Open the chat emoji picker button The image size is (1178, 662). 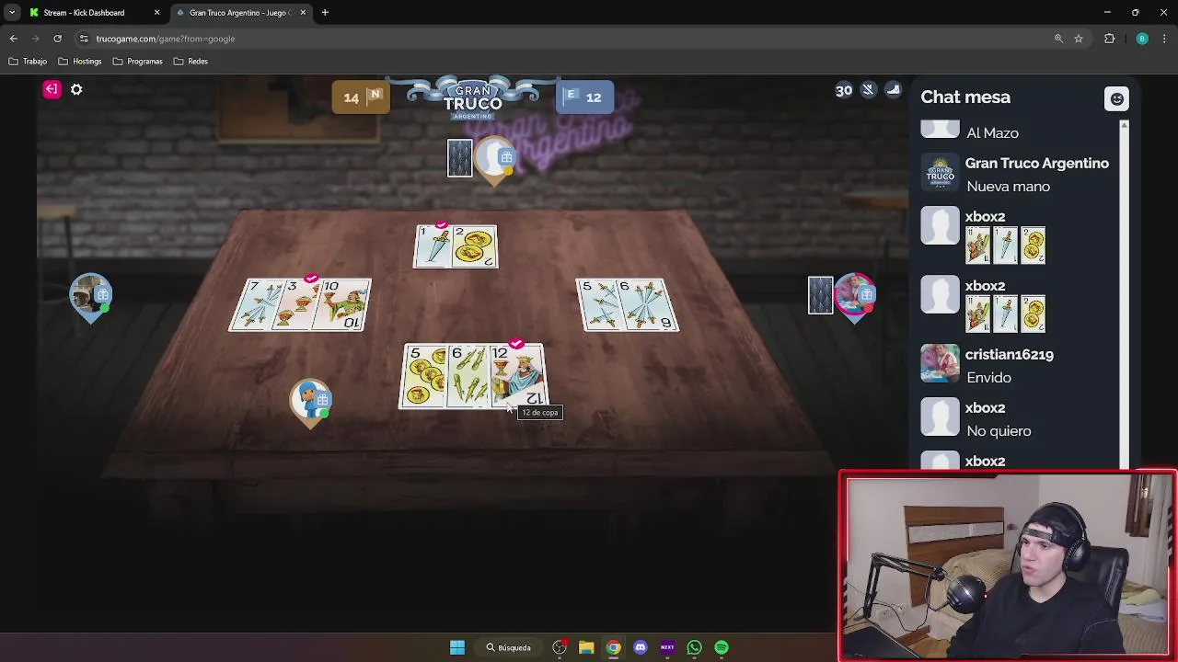[x=1116, y=98]
